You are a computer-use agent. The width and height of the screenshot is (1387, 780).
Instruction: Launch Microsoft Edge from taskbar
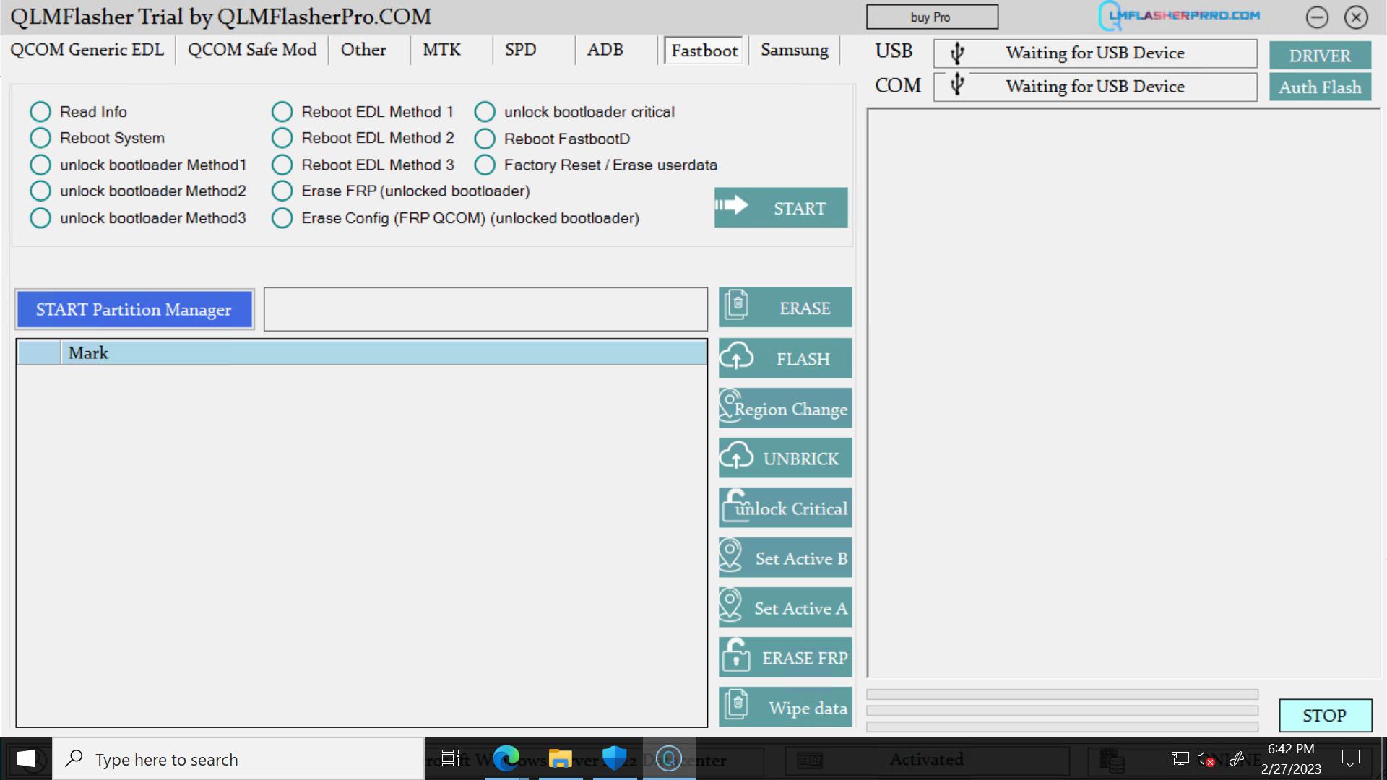(x=506, y=758)
